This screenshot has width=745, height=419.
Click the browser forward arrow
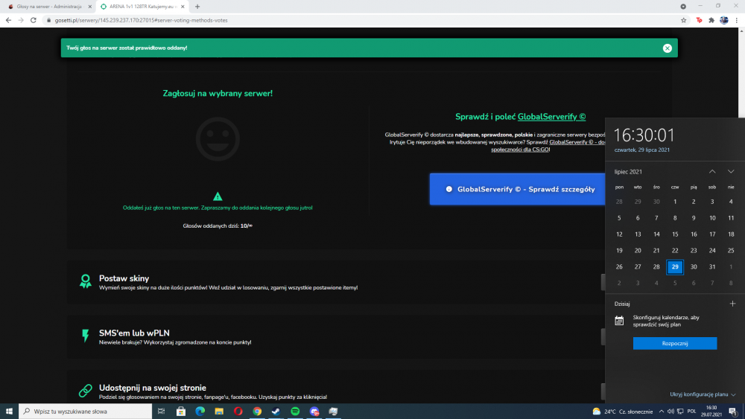[20, 20]
